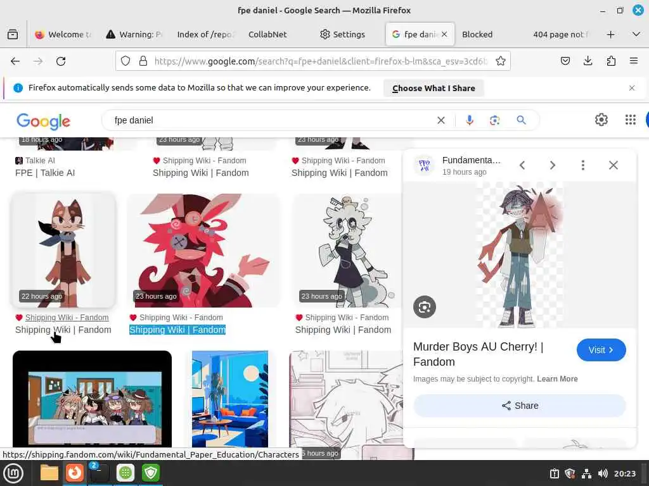This screenshot has height=486, width=649.
Task: Open Shipping Wiki link under cat character
Action: click(63, 330)
